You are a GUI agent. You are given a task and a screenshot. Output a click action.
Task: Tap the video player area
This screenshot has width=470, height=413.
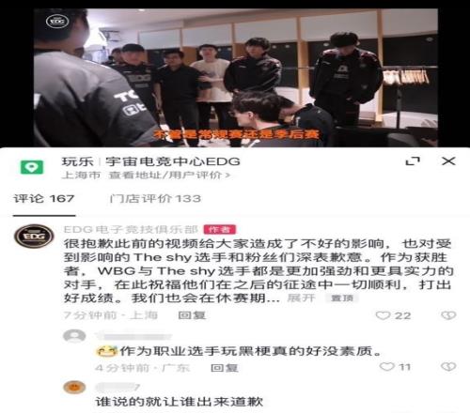point(236,78)
